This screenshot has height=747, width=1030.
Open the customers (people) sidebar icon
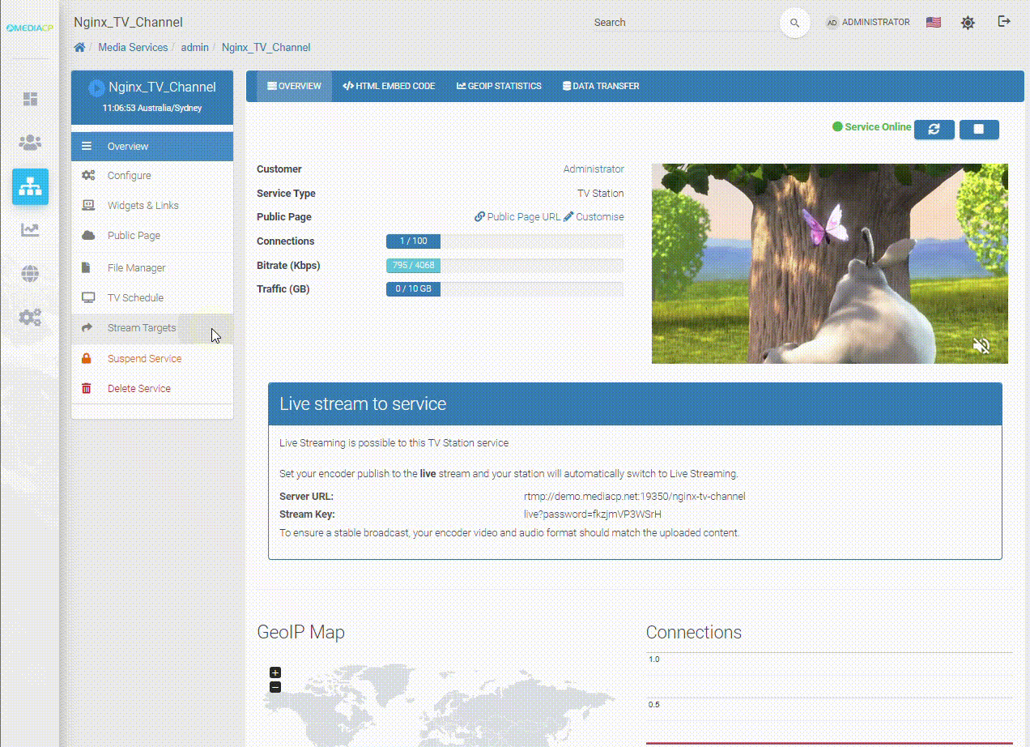point(30,143)
